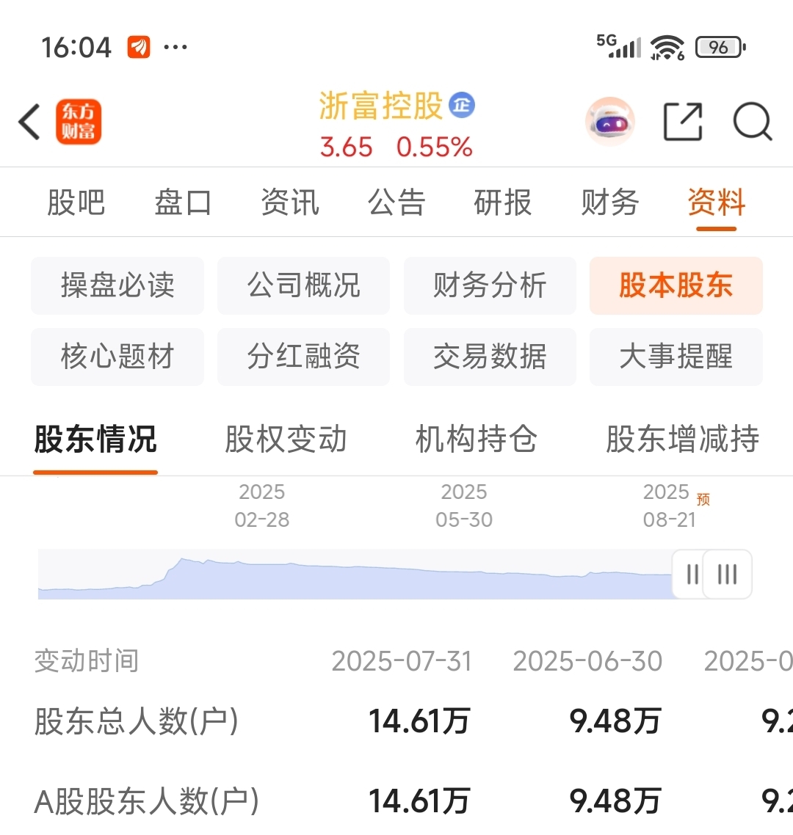Tap the 变动时间 row label
This screenshot has width=793, height=835.
click(87, 661)
